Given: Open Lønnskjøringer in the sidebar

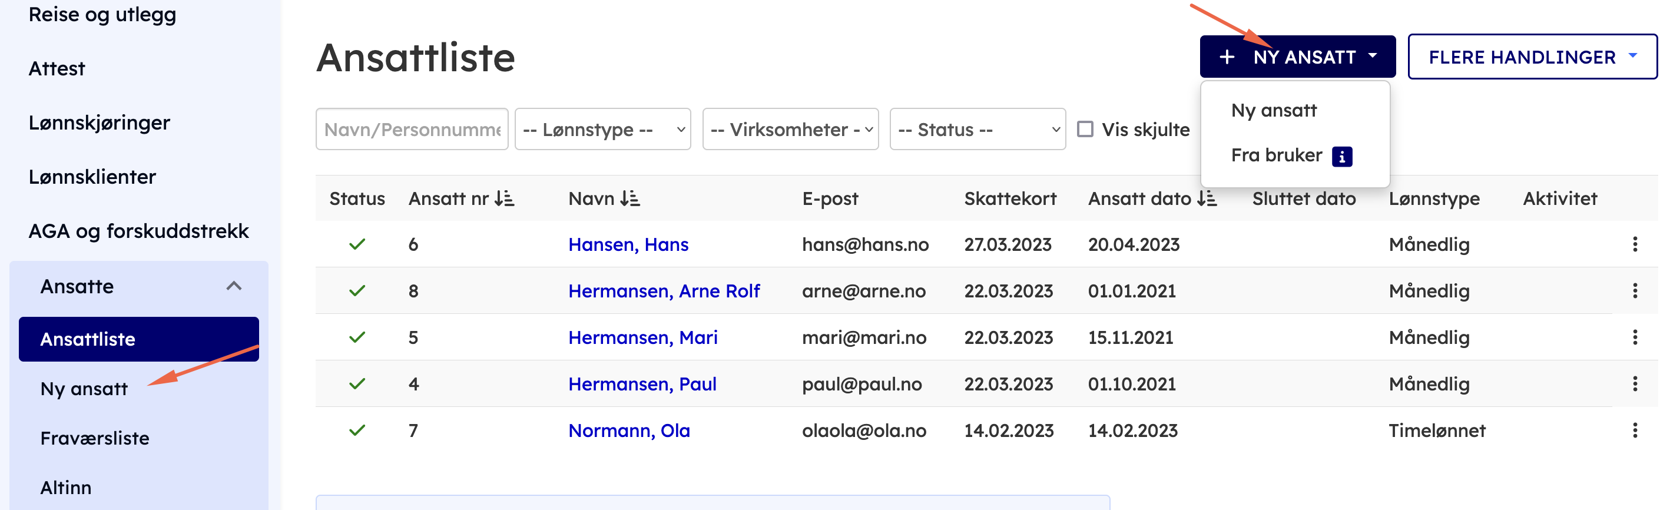Looking at the screenshot, I should (99, 122).
